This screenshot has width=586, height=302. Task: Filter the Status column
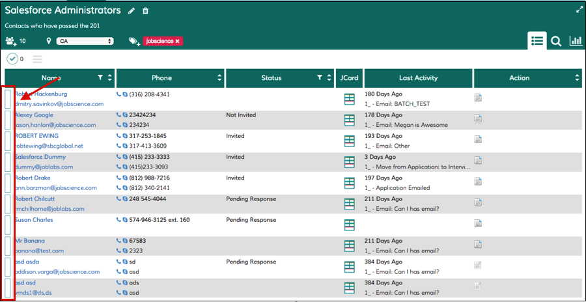tap(320, 77)
